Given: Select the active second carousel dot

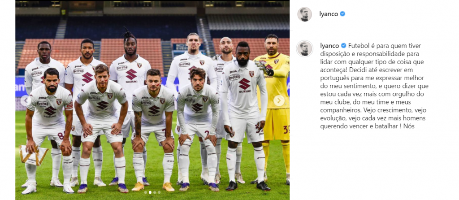Looking at the screenshot, I should point(150,192).
